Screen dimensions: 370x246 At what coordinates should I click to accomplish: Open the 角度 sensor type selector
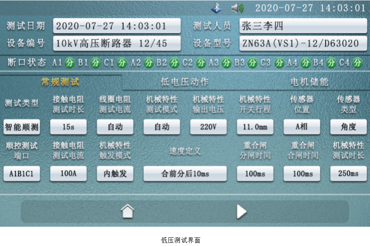(348, 127)
